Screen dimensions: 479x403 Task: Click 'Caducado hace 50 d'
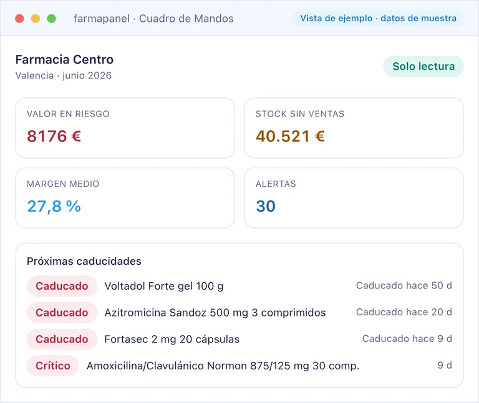[x=404, y=285]
